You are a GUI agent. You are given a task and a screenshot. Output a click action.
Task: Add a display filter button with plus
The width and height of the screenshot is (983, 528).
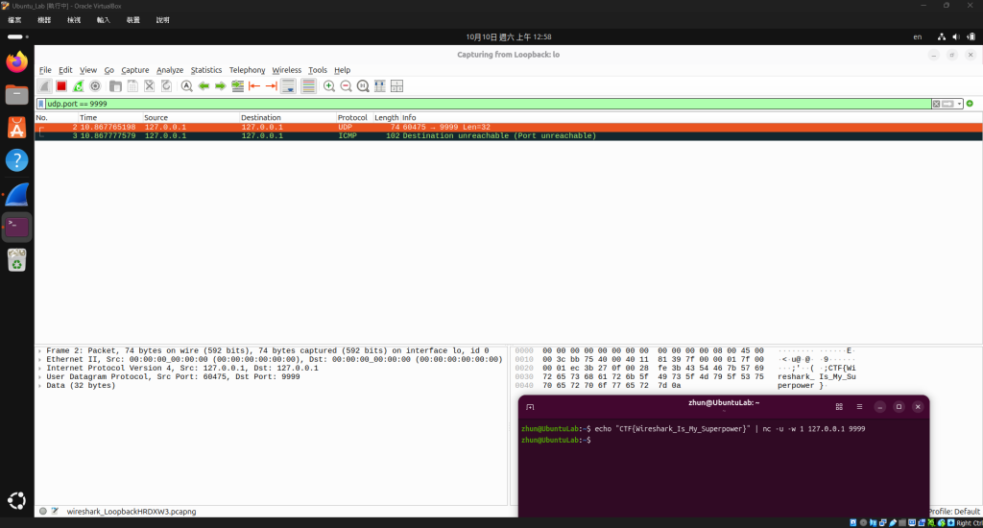point(970,104)
